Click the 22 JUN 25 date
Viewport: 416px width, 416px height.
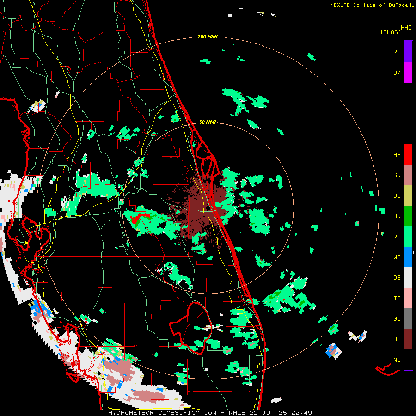[269, 413]
